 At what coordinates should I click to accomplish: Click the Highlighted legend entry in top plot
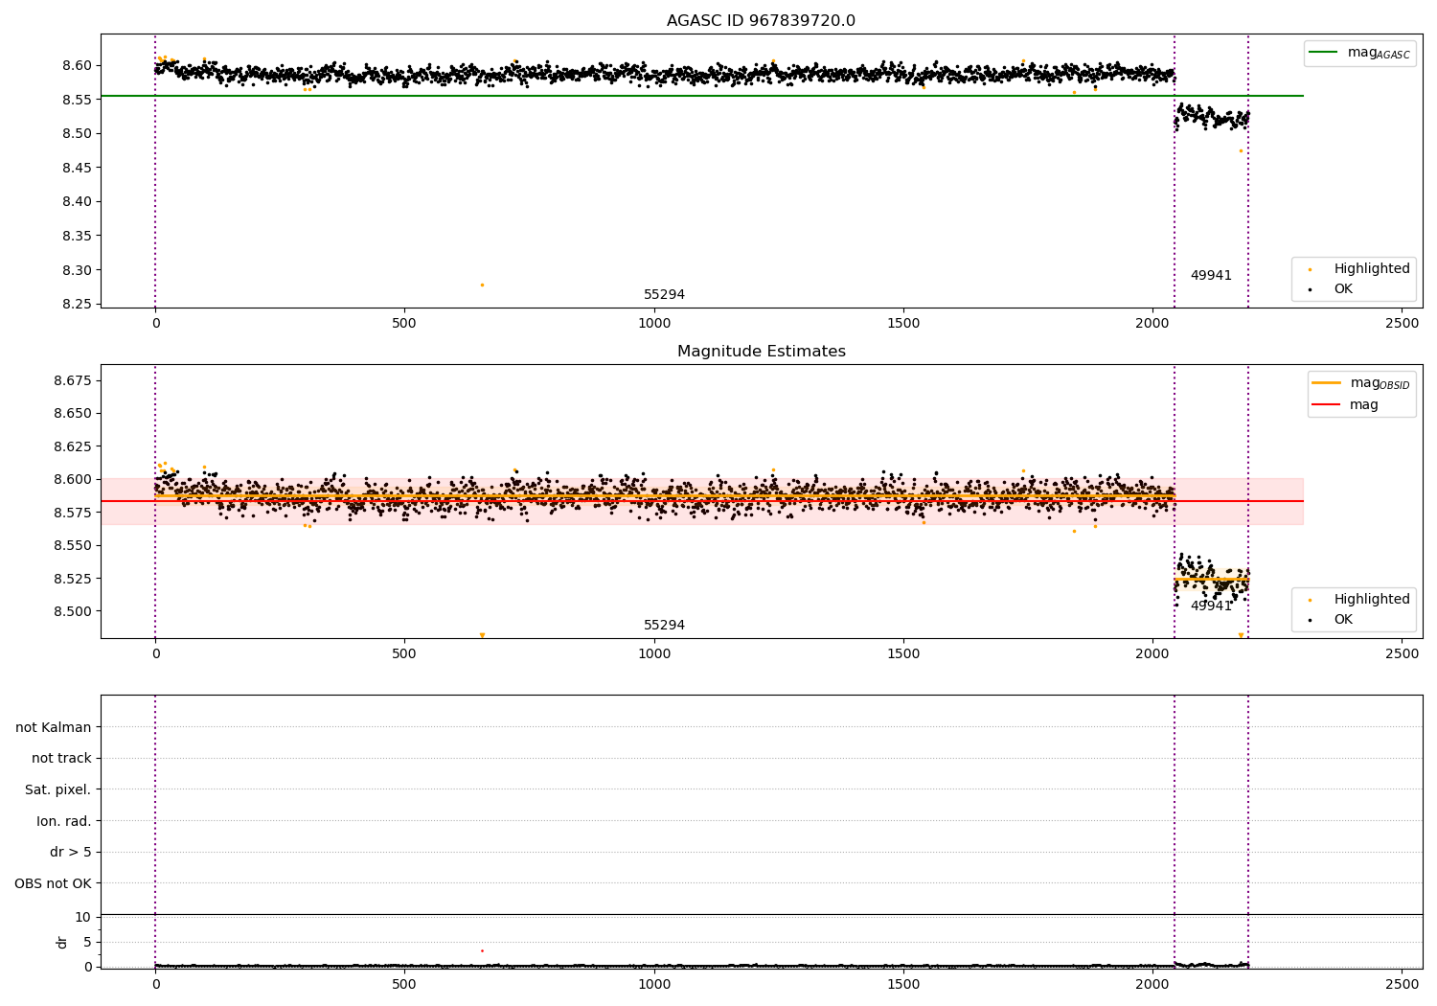point(1359,269)
